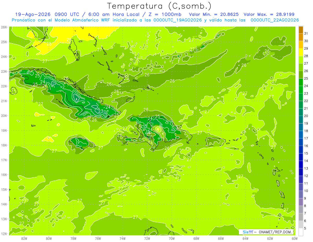The width and height of the screenshot is (313, 242).
Task: Click the "68W" longitude axis label
Action: pos(196,238)
